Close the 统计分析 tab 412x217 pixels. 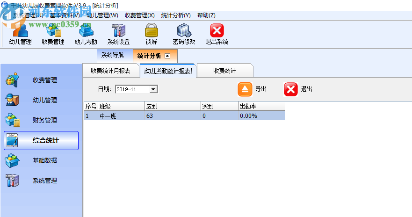point(167,56)
